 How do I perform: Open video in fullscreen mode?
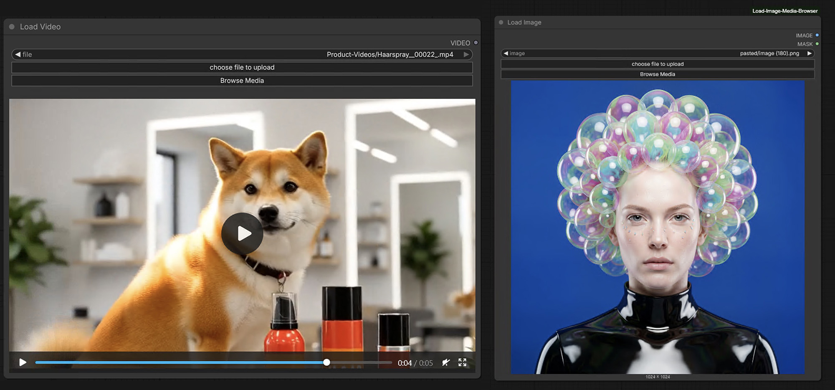click(x=462, y=362)
